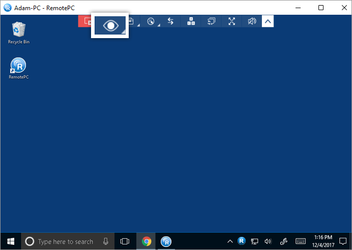The width and height of the screenshot is (352, 250).
Task: Open the performance settings dropdown in toolbar
Action: (x=151, y=21)
